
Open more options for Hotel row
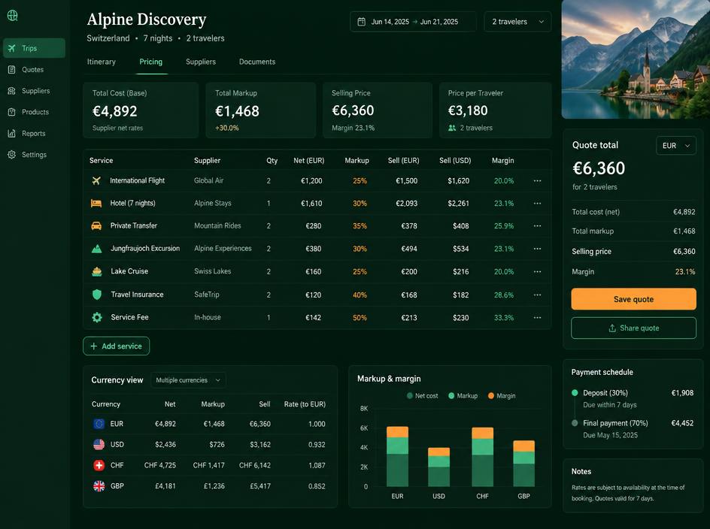tap(537, 203)
